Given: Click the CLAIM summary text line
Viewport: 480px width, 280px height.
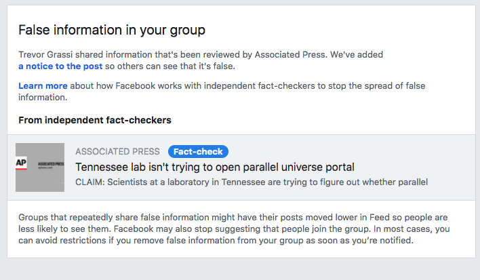Looking at the screenshot, I should pos(252,182).
